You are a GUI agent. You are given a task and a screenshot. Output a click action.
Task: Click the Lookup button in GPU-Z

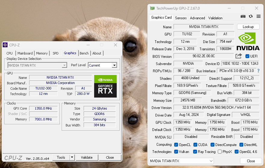tap(248, 27)
